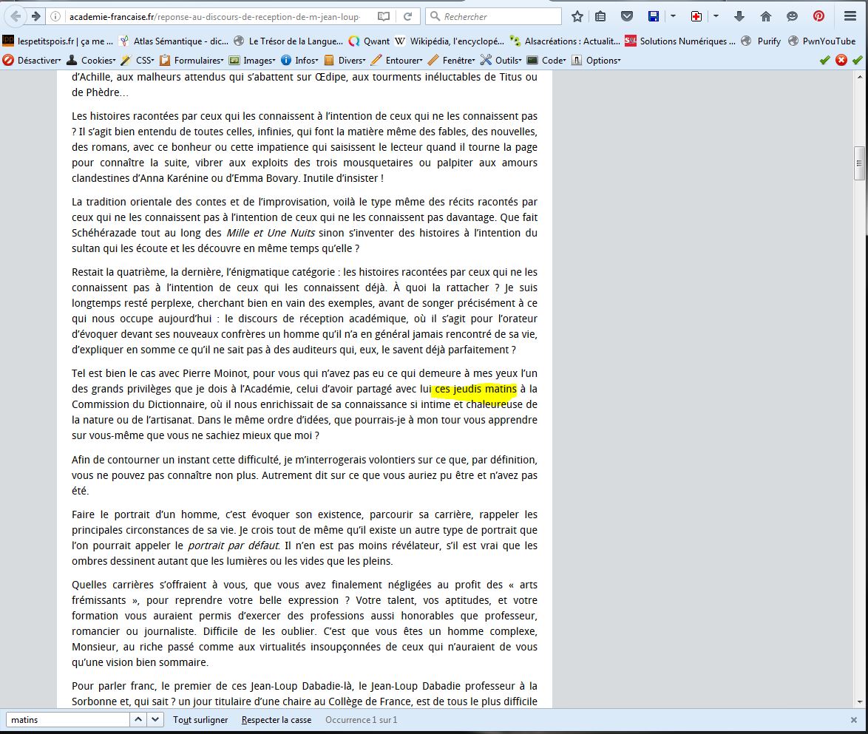Save page to Pocket

click(627, 16)
